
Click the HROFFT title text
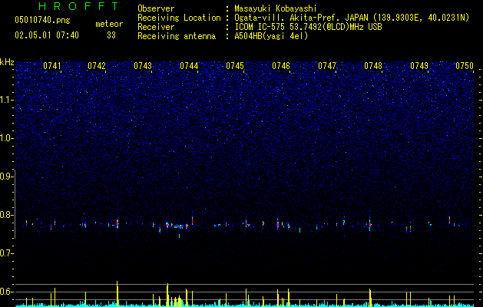click(x=79, y=6)
